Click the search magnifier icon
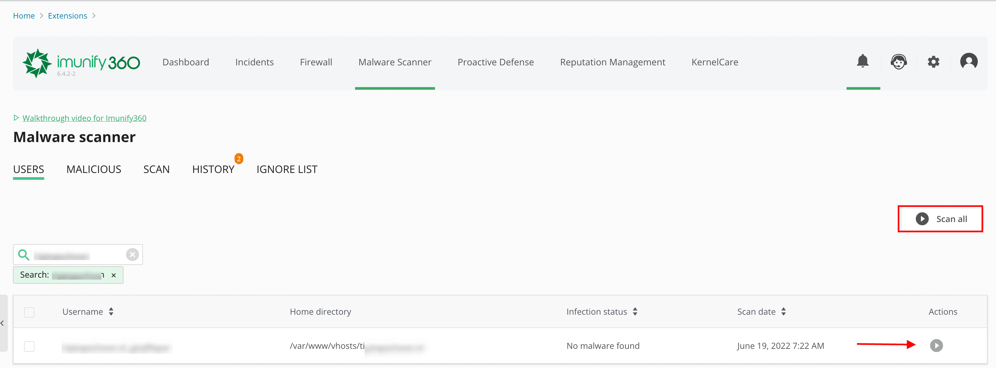 [x=24, y=255]
